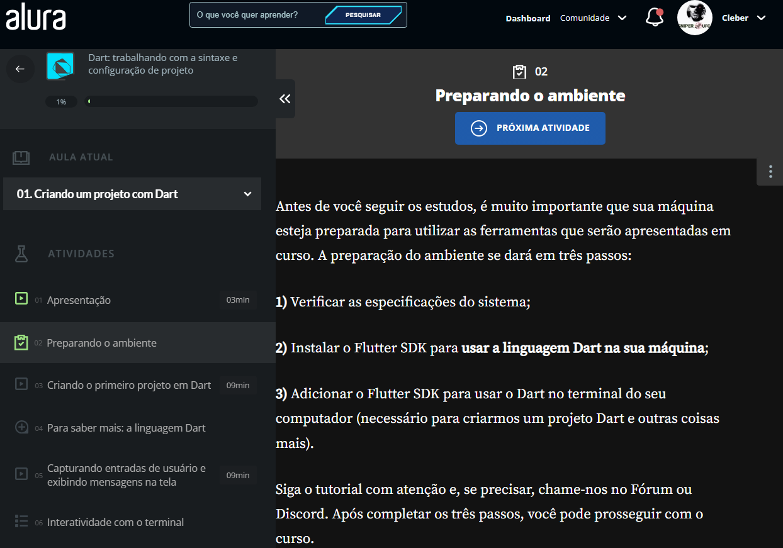Viewport: 783px width, 548px height.
Task: Expand the 01. Criando um projeto com Dart selector
Action: (x=132, y=194)
